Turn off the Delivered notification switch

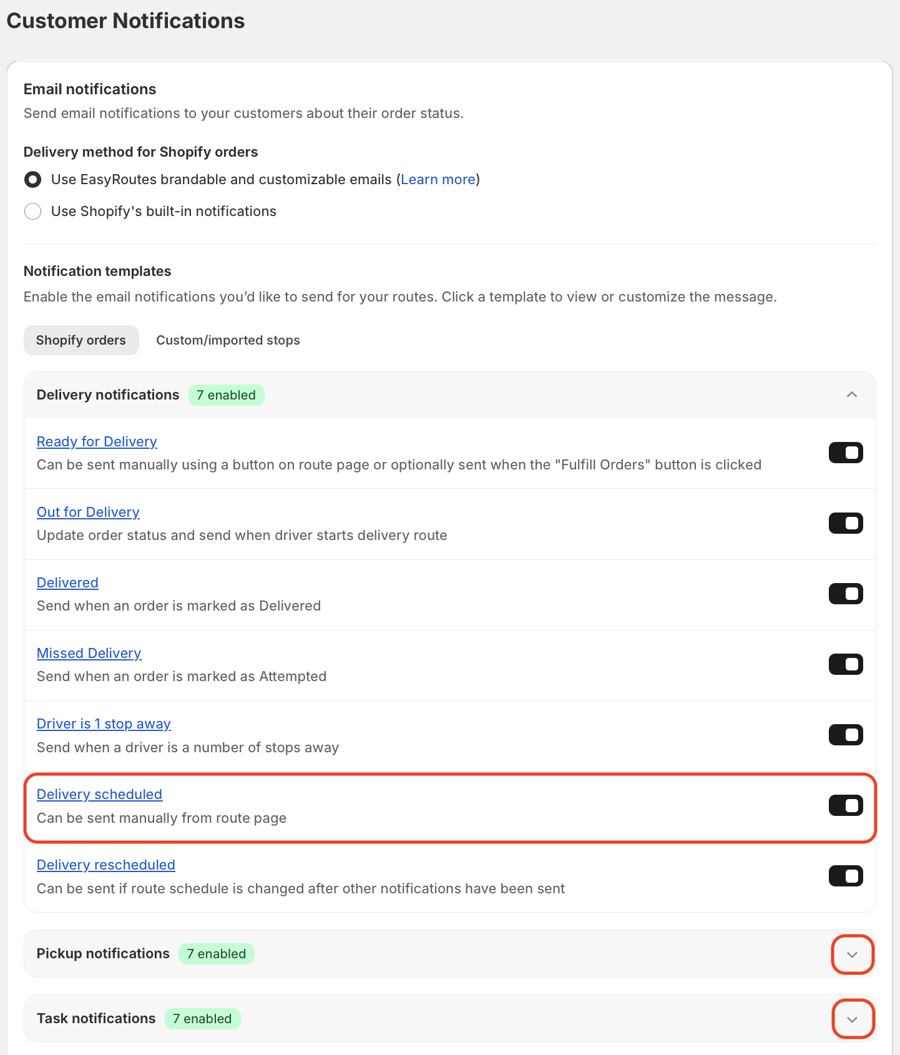(846, 594)
